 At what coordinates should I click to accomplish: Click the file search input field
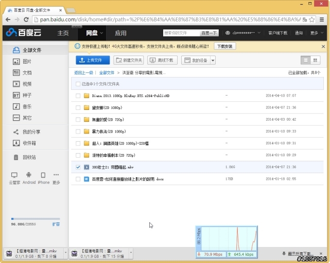pos(181,33)
